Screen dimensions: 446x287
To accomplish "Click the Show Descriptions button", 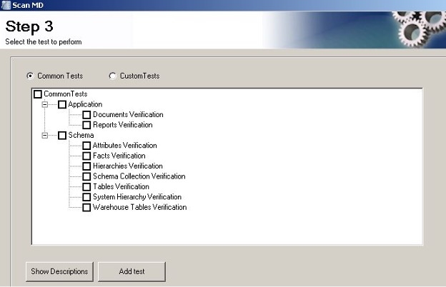I will [59, 271].
